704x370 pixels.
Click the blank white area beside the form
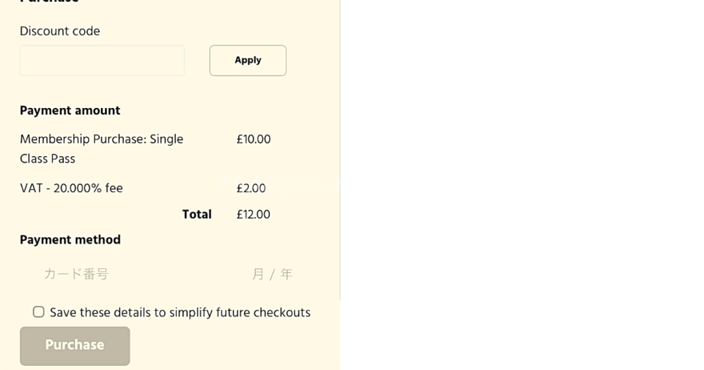[522, 186]
